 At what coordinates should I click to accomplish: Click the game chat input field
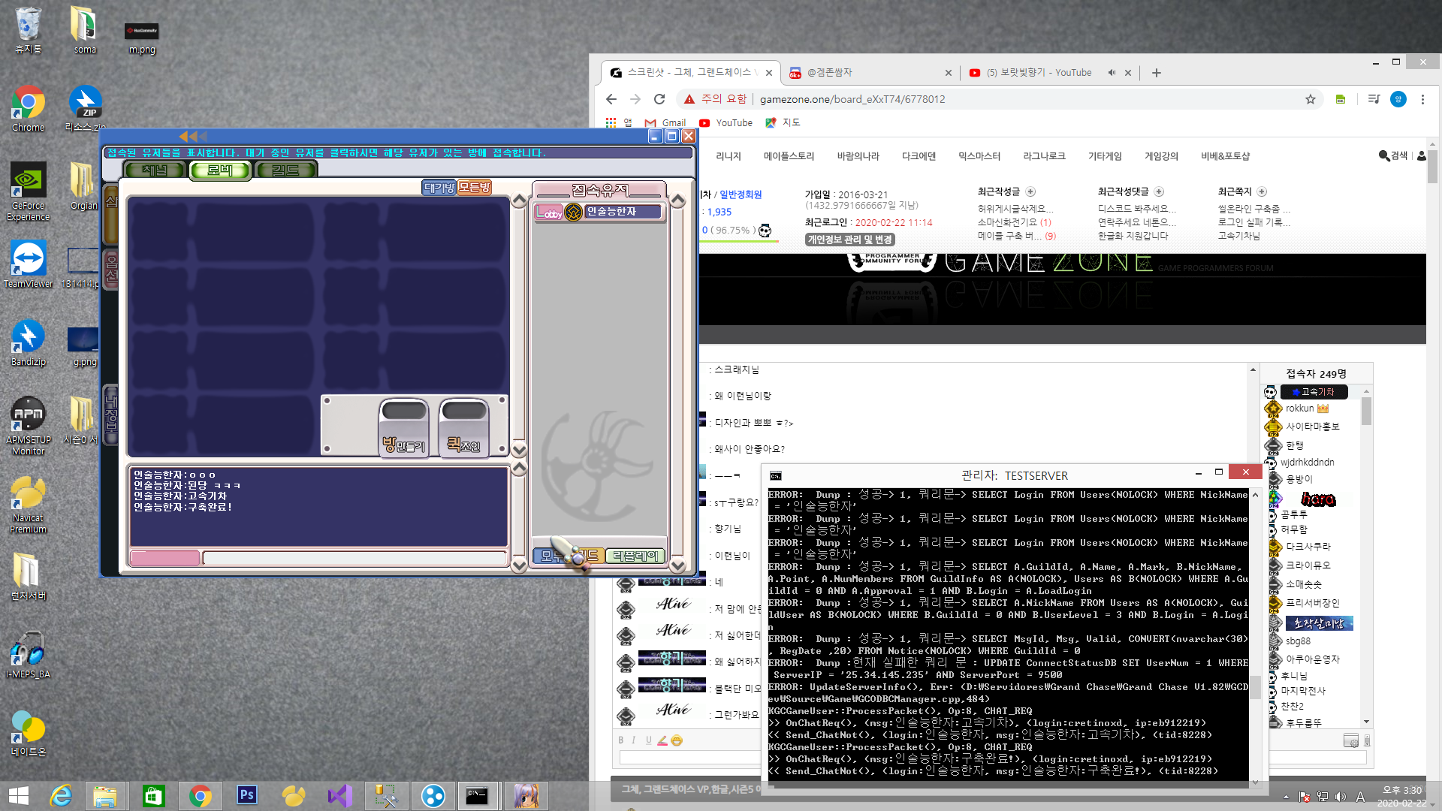(x=354, y=558)
